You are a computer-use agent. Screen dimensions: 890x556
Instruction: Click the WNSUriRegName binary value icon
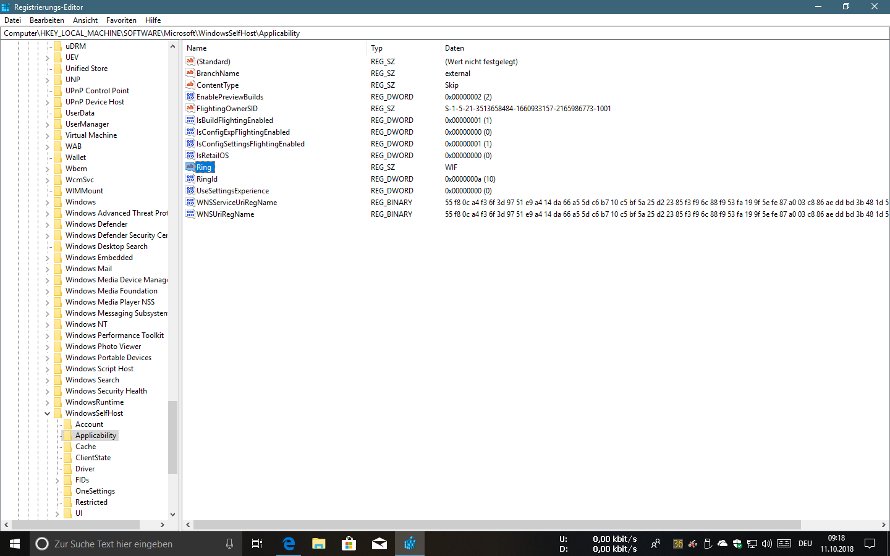(190, 214)
